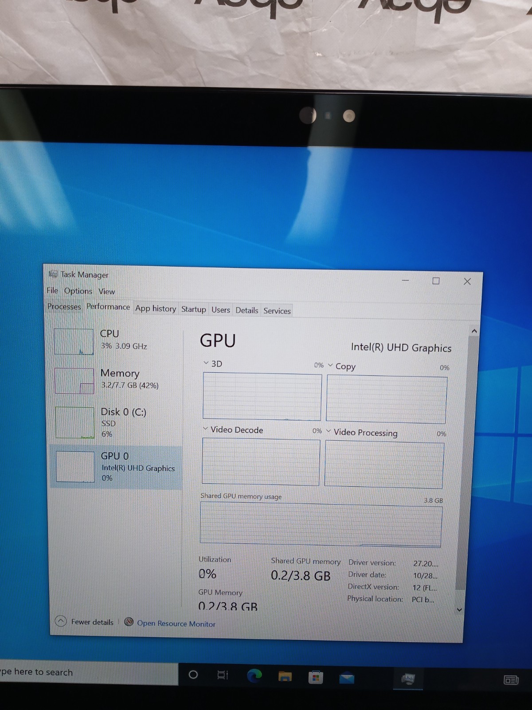
Task: Switch to the Services tab
Action: [x=277, y=311]
